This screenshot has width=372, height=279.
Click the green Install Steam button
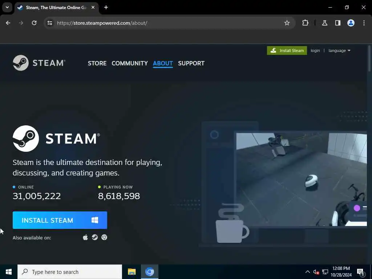pos(287,50)
